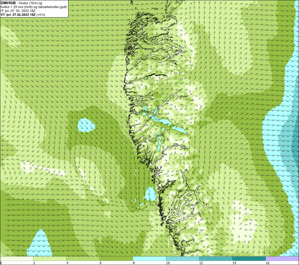299x265 pixels.
Task: Click the 'VT: þri. 07.02.2023 18Z (+0 h)' line
Action: (23, 15)
